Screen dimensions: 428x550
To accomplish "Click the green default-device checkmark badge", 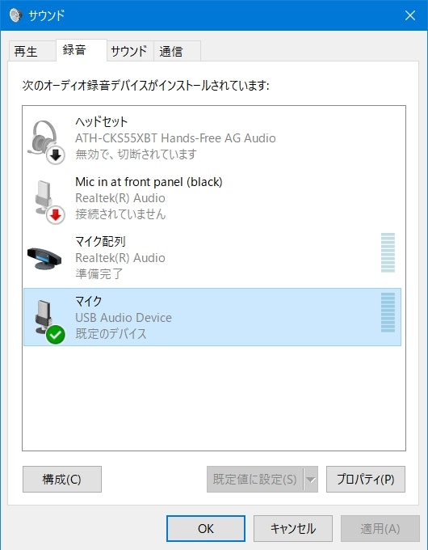I will pyautogui.click(x=56, y=335).
